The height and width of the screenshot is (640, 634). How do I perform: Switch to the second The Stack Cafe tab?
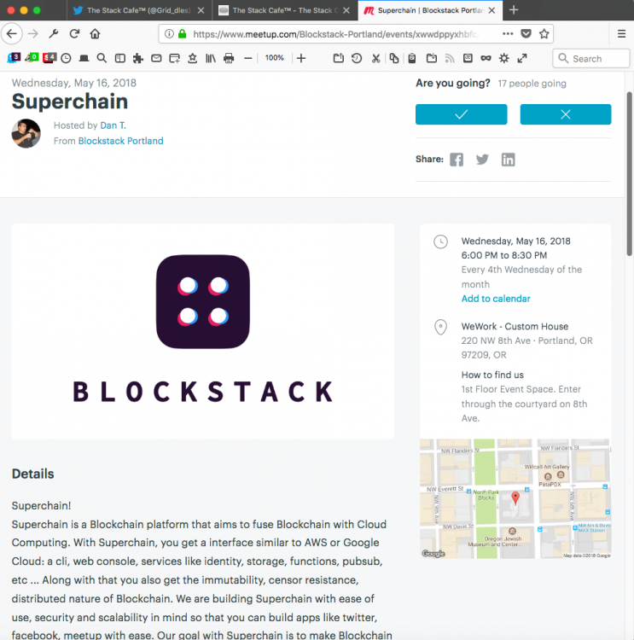(x=285, y=10)
